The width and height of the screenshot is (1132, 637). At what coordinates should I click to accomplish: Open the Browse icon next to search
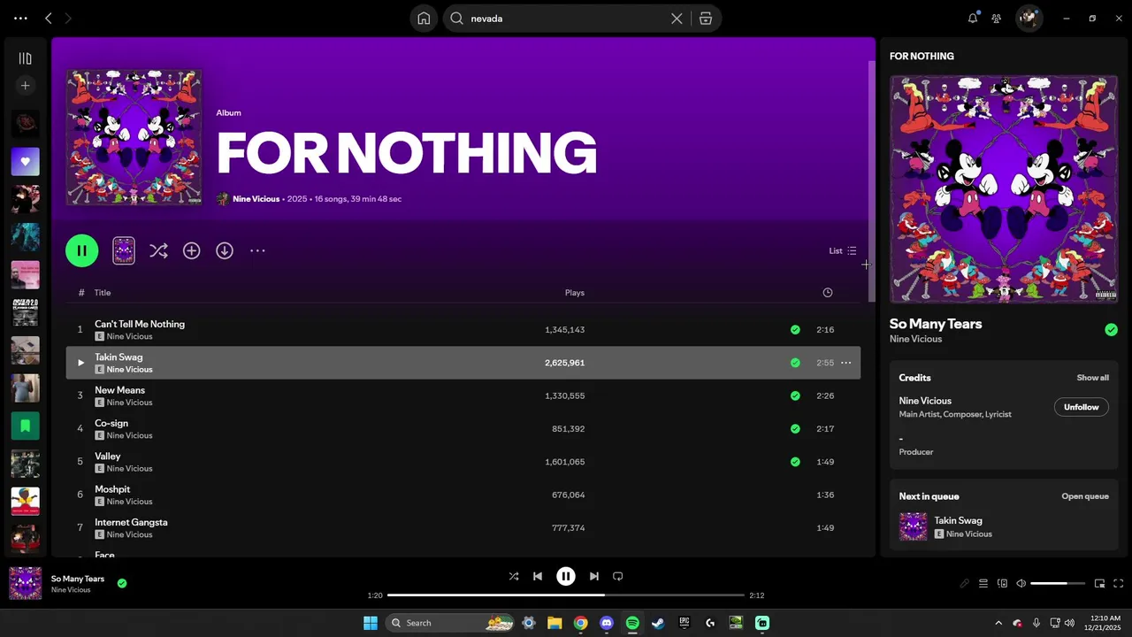706,19
